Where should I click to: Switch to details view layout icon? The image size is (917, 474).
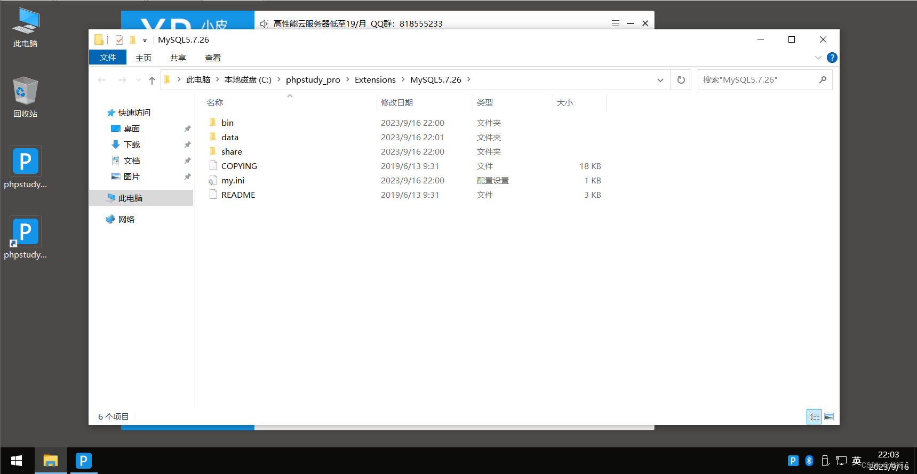[x=814, y=416]
